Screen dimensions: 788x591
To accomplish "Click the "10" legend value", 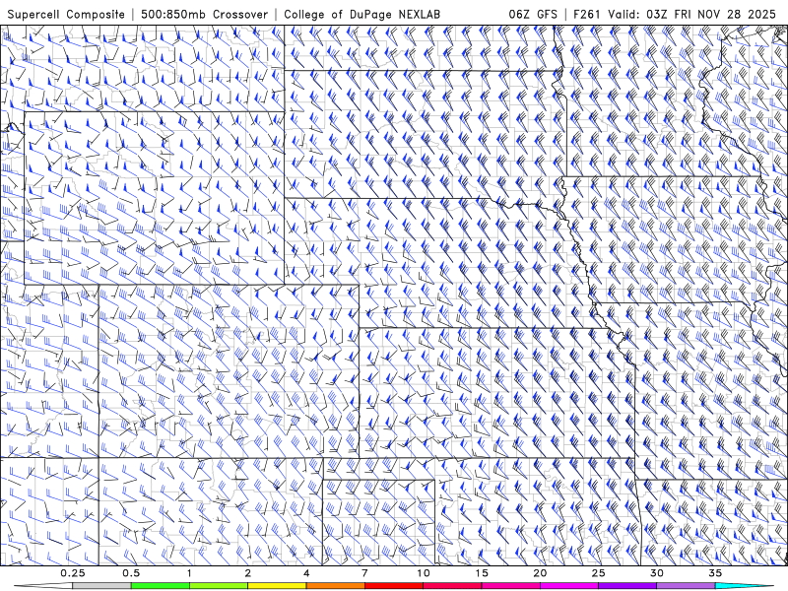I will point(424,573).
